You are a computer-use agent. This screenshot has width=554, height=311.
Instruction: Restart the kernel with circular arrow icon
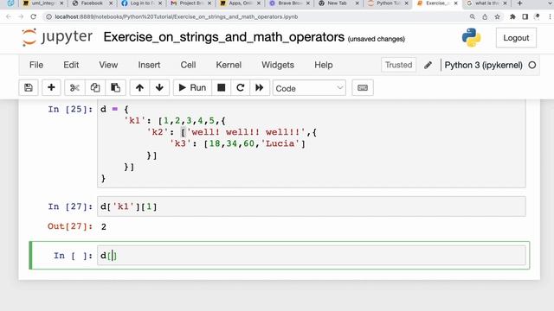241,88
